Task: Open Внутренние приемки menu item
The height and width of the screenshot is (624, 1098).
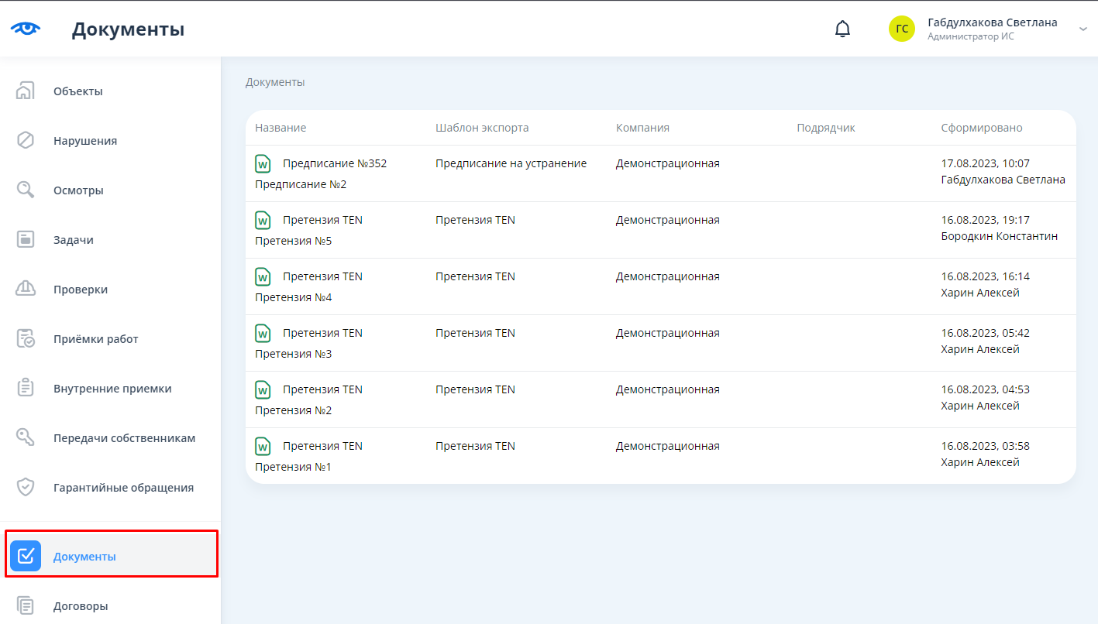Action: [x=112, y=389]
